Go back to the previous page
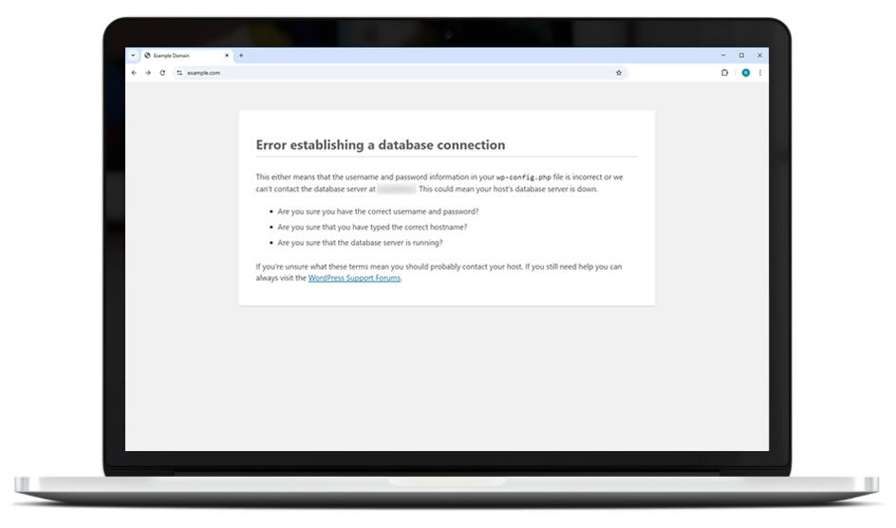This screenshot has height=528, width=896. [134, 72]
